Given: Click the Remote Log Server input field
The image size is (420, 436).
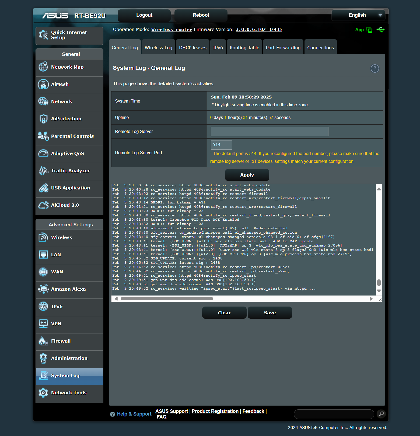Looking at the screenshot, I should [269, 131].
